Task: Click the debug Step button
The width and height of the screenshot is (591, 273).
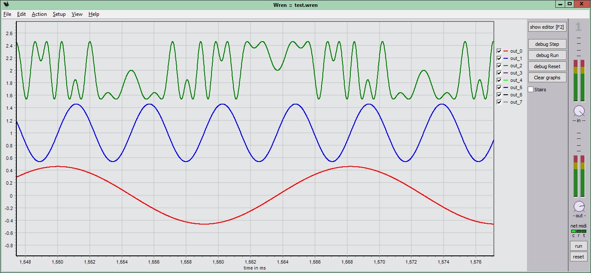Action: (547, 44)
